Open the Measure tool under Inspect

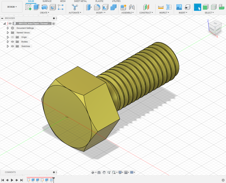[x=160, y=7]
